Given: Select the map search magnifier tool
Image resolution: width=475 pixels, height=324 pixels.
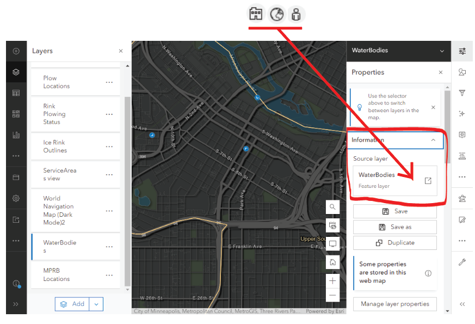Looking at the screenshot, I should pos(332,207).
